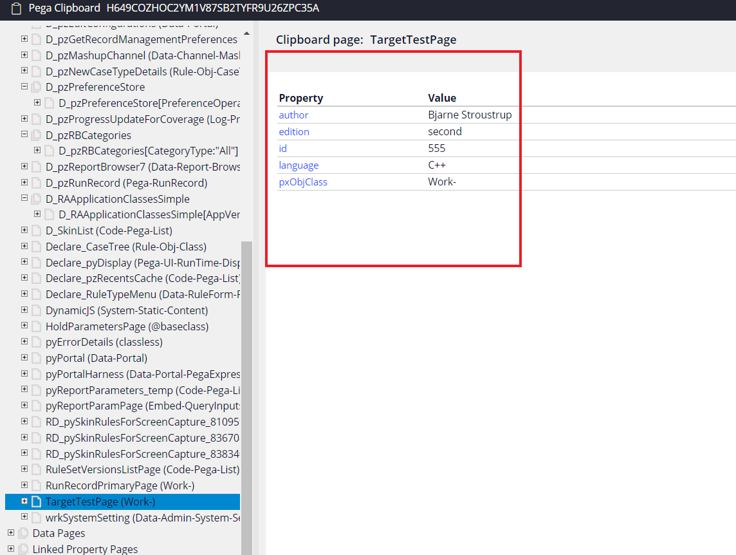Select RD_pySkinRulesForScreenCapture_83670 page
This screenshot has width=736, height=555.
143,438
